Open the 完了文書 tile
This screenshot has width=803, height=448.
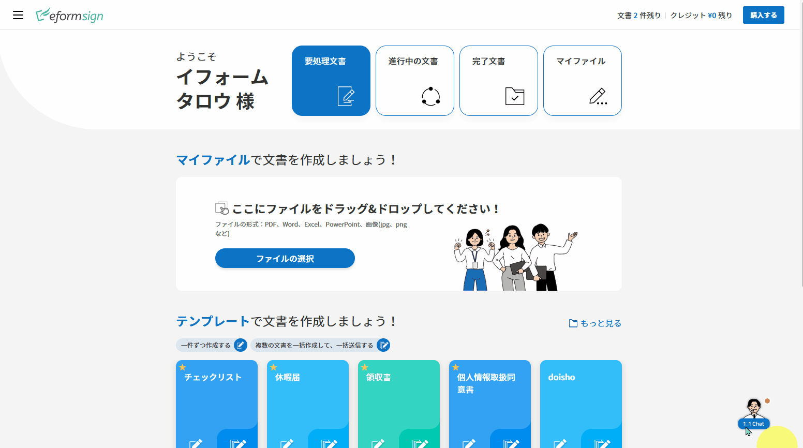[x=498, y=81]
